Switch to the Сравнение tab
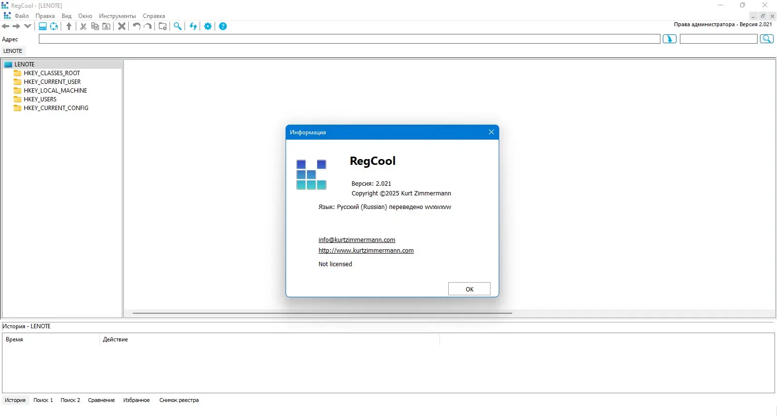777x417 pixels. 101,400
